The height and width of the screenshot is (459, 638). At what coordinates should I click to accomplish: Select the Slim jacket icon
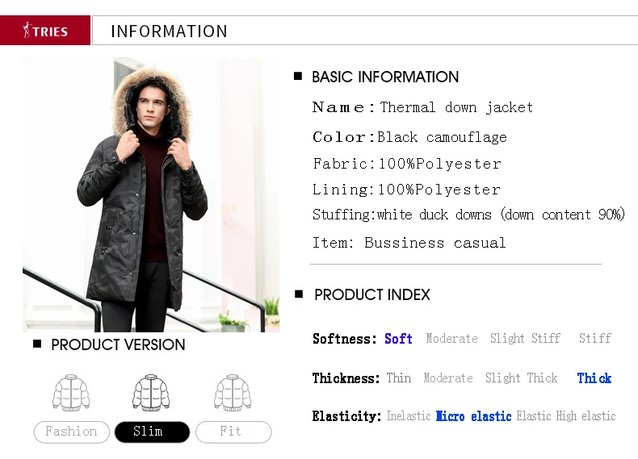point(151,393)
